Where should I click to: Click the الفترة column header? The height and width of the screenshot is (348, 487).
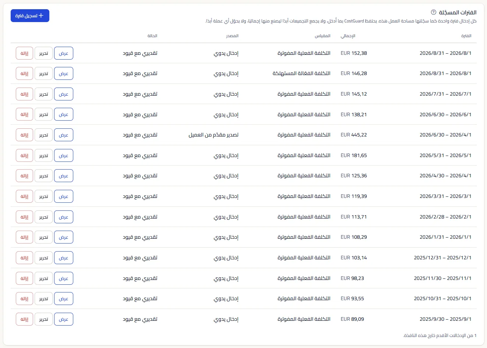(x=466, y=36)
